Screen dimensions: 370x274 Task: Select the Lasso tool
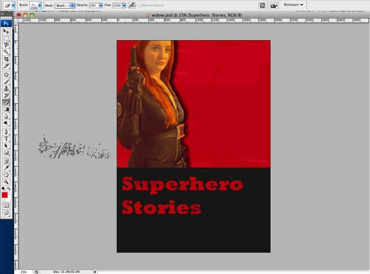click(6, 45)
